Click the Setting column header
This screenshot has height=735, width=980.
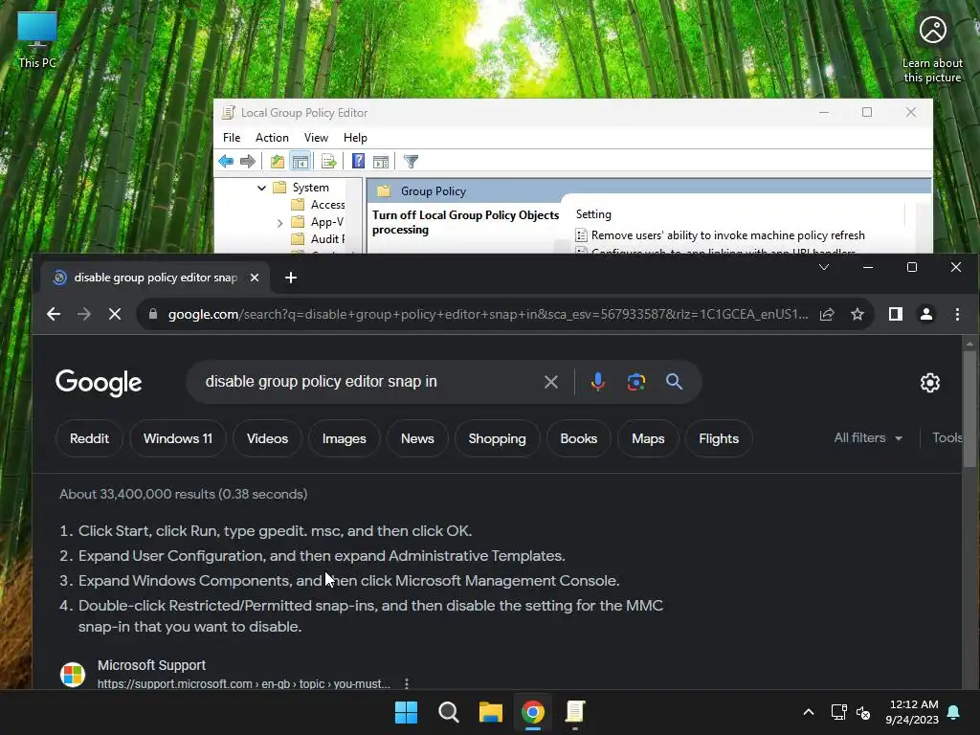pos(593,214)
